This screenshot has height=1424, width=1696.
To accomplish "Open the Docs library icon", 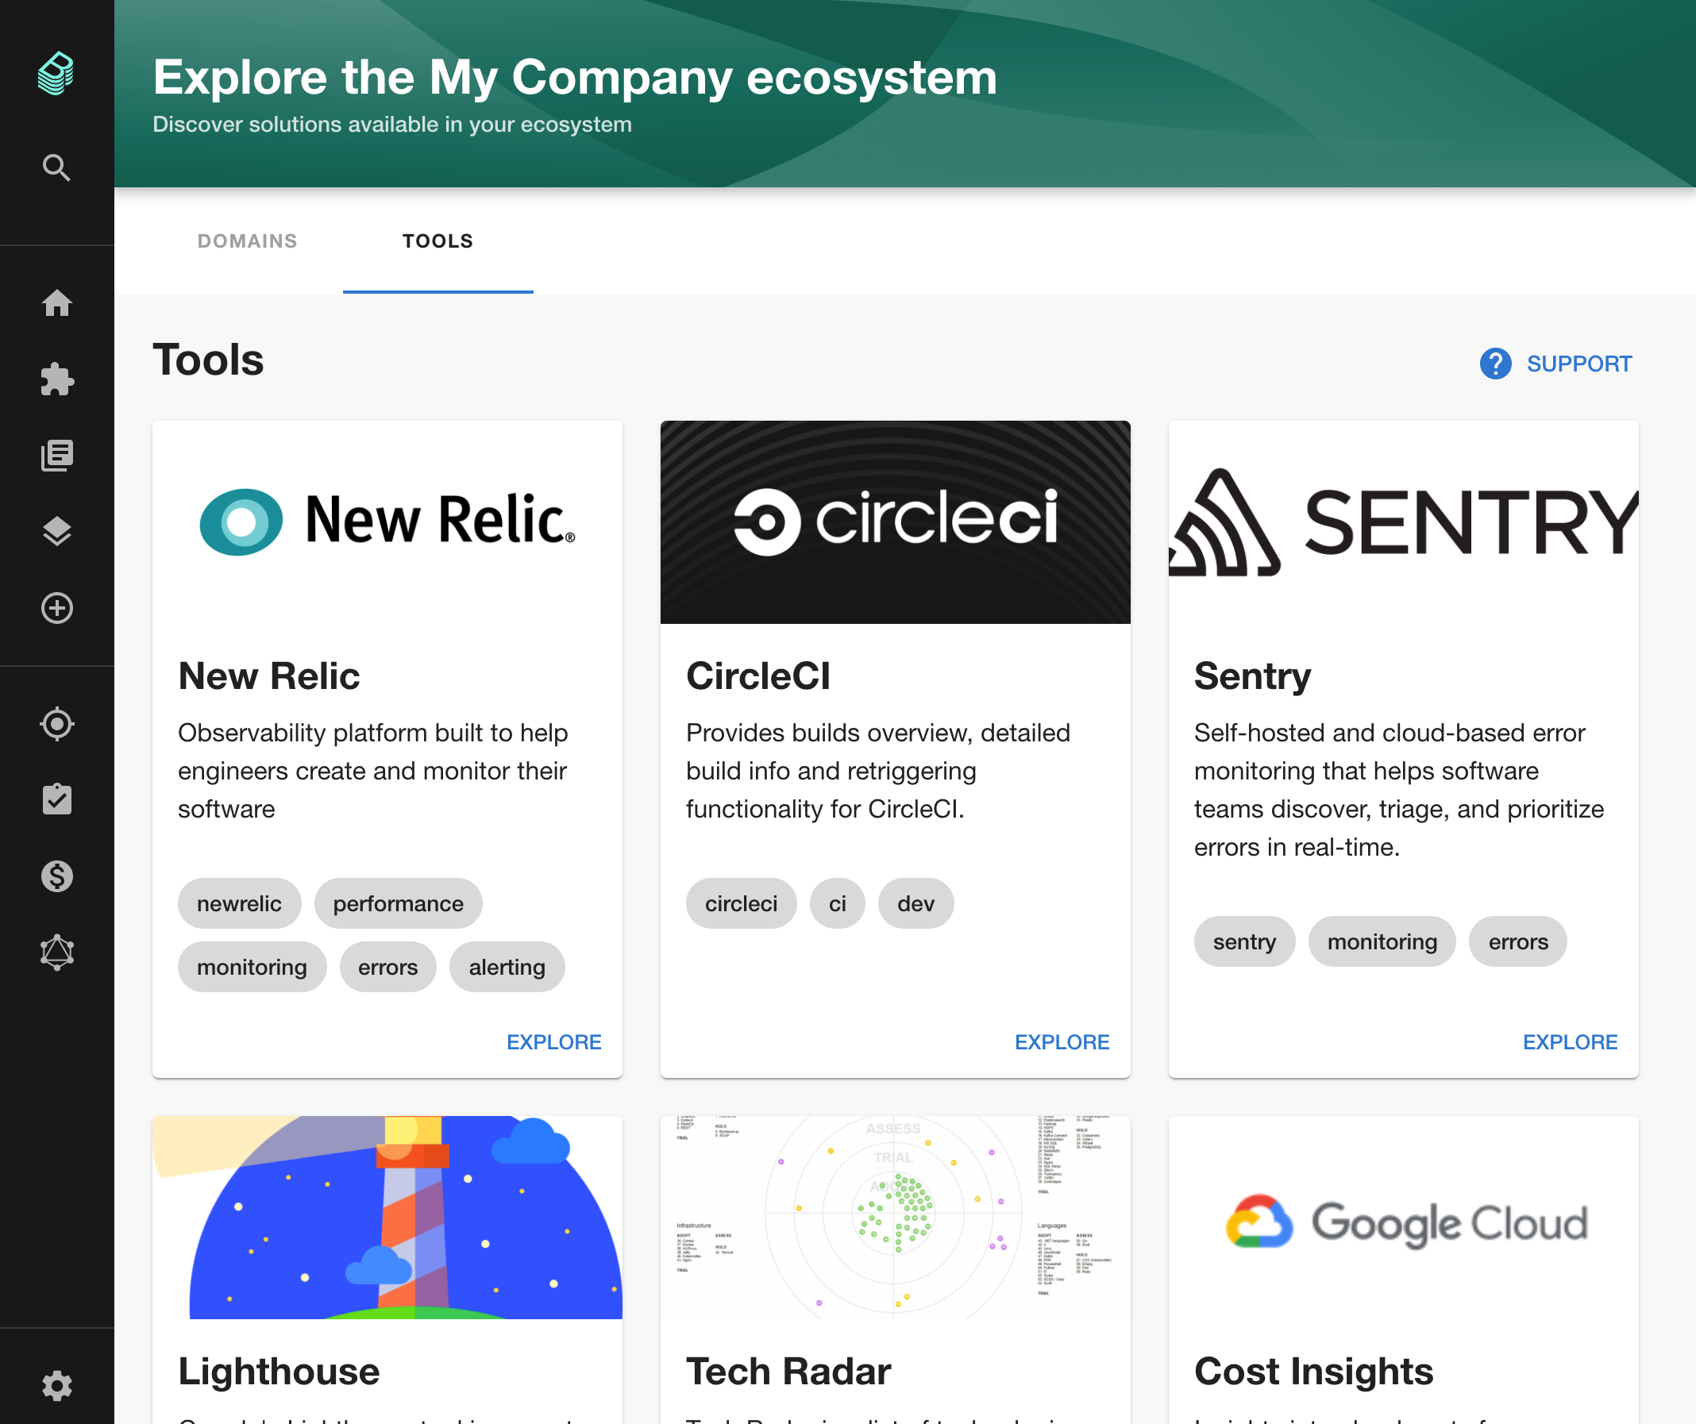I will [x=56, y=456].
